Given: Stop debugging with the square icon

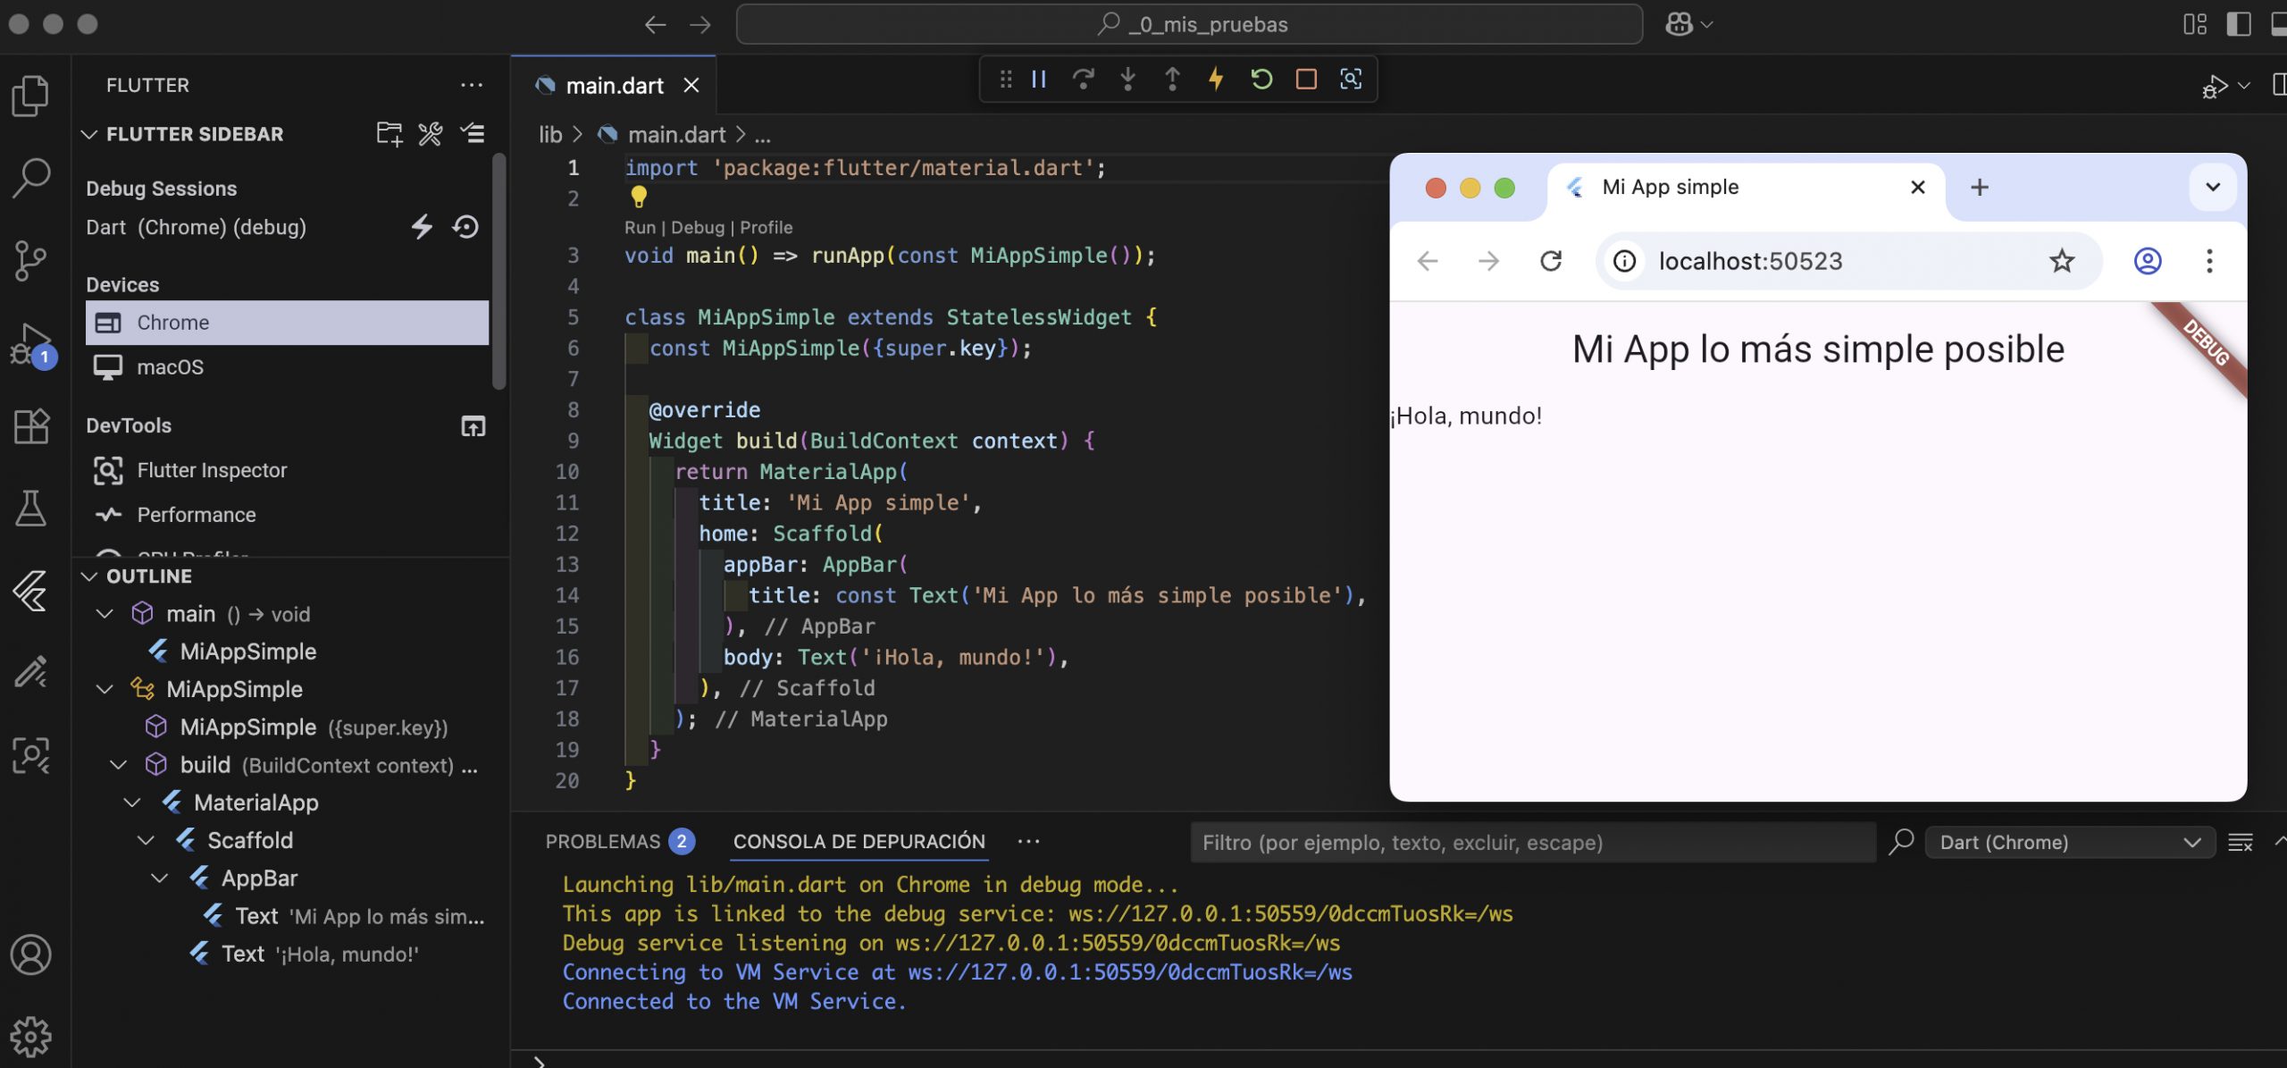Looking at the screenshot, I should pos(1306,80).
